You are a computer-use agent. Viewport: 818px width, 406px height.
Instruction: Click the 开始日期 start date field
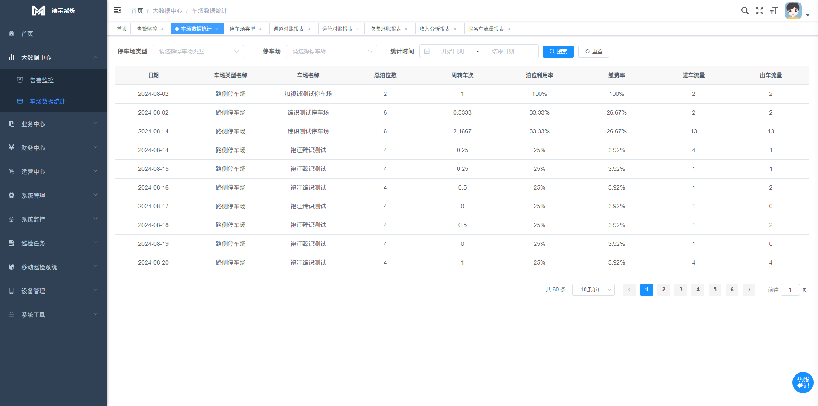pos(452,51)
